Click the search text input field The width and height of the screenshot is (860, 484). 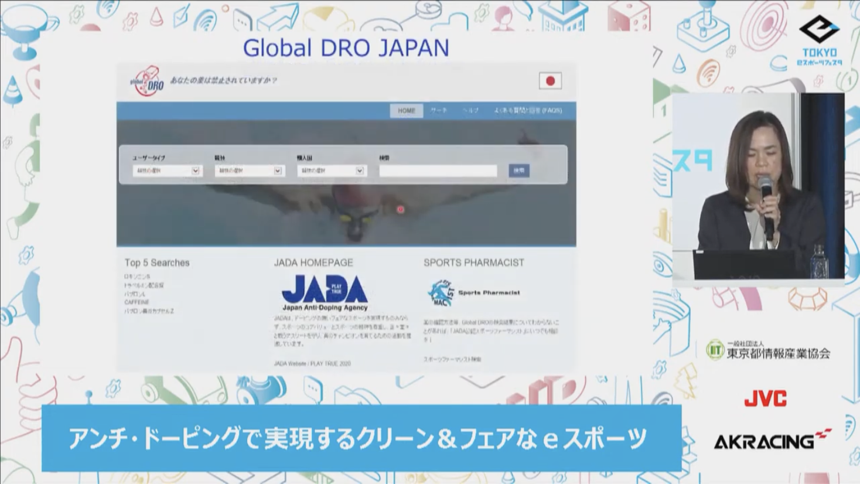438,171
